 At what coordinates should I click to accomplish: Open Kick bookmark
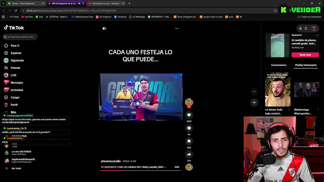pos(39,17)
